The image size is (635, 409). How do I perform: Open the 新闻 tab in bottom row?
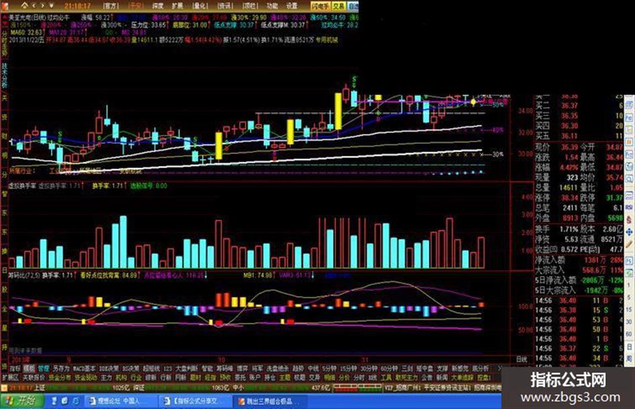tap(442, 377)
